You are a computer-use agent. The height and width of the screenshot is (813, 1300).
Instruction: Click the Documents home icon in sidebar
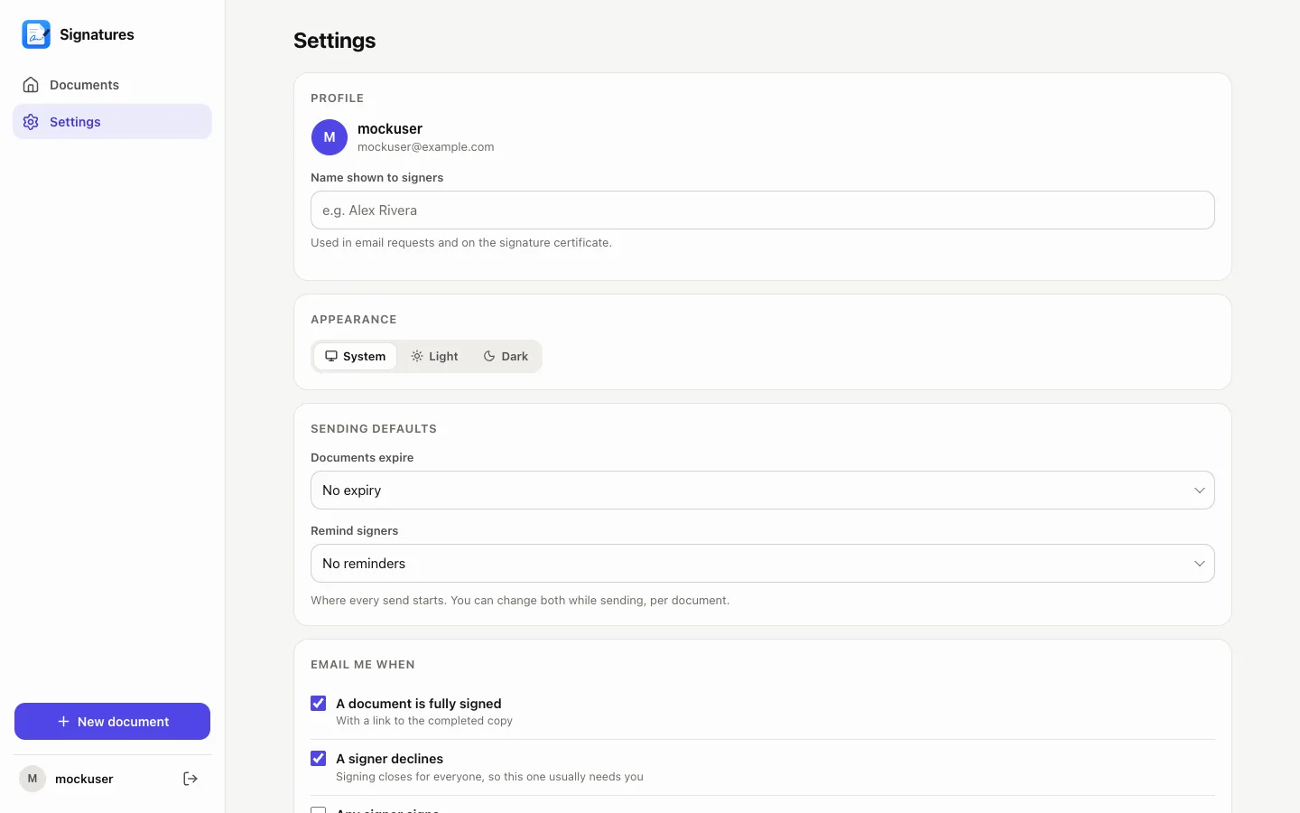point(31,85)
